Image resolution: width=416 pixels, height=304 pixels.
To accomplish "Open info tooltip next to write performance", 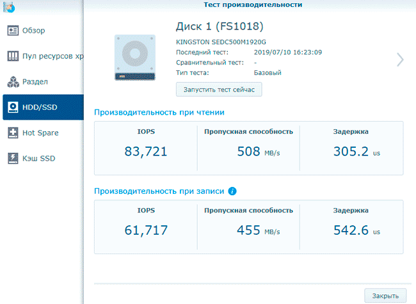I will tap(232, 191).
